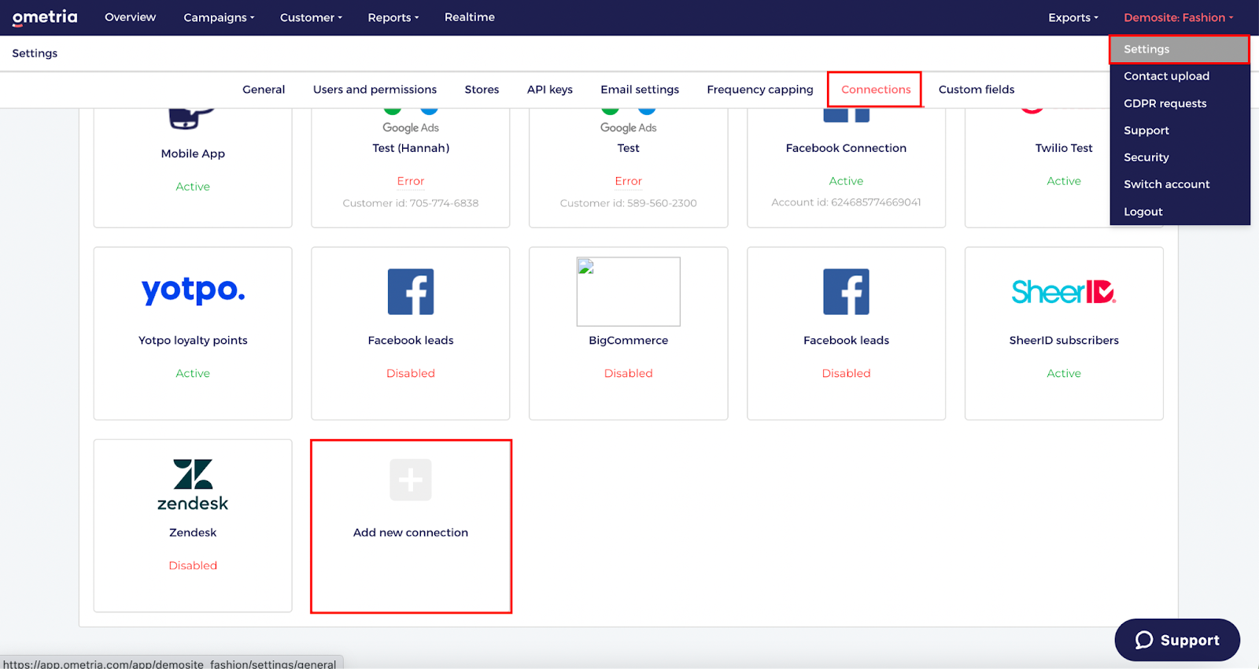This screenshot has width=1259, height=669.
Task: Switch to the Stores tab
Action: (482, 90)
